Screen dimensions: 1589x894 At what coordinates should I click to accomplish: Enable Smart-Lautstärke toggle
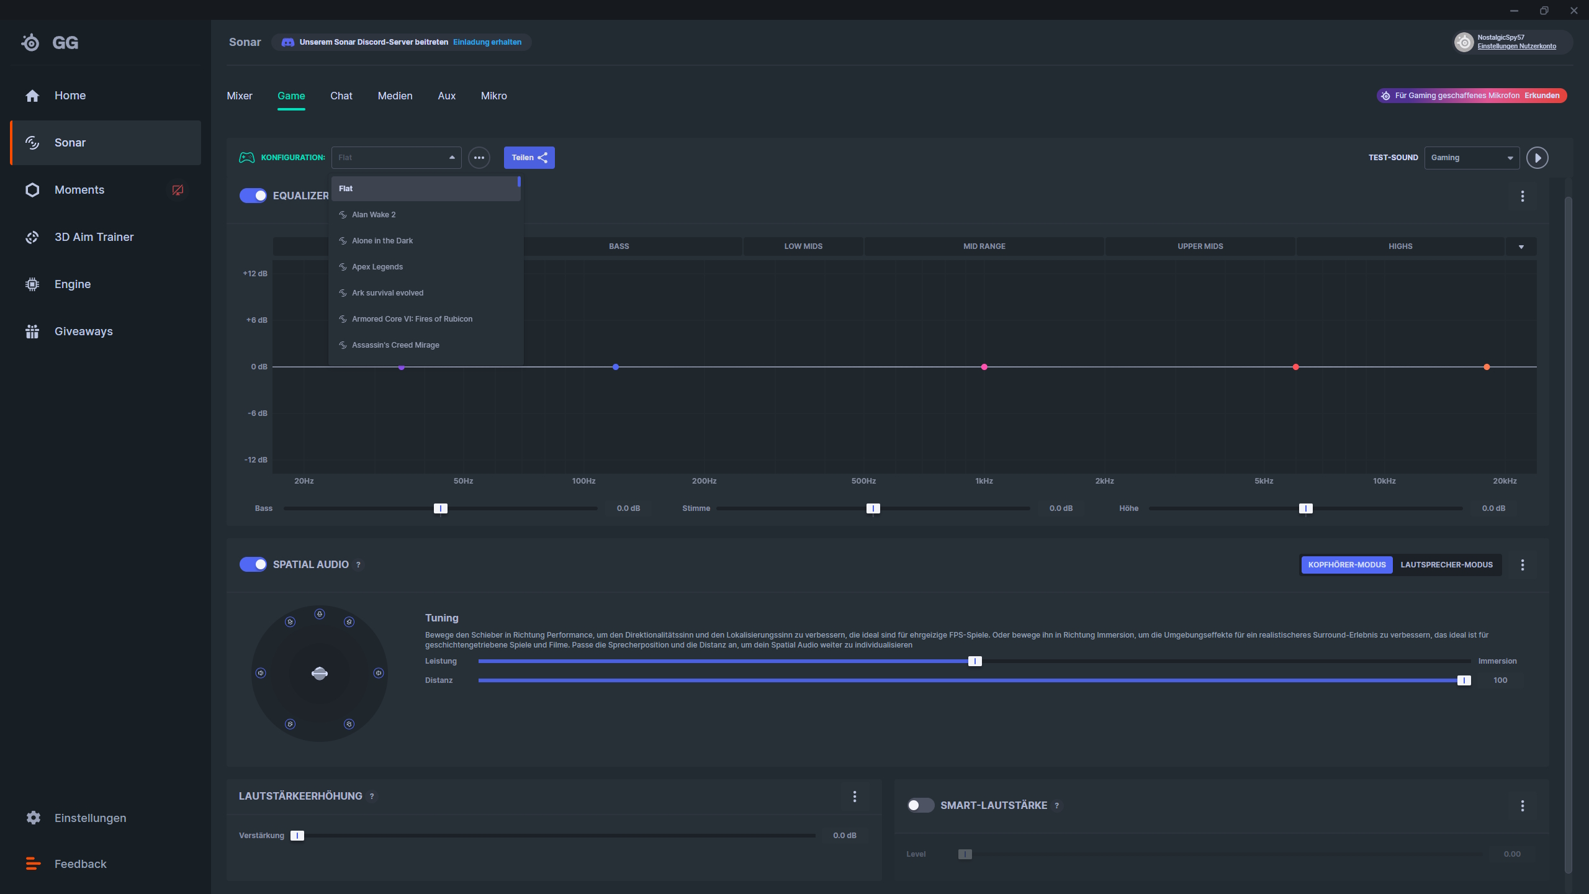[920, 805]
